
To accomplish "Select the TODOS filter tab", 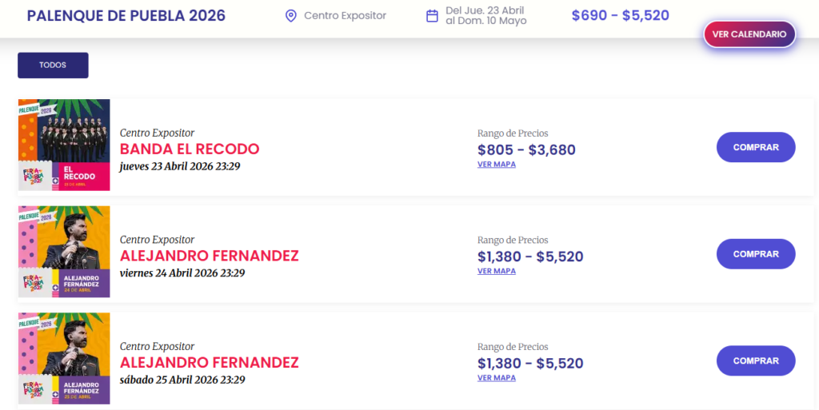I will (x=53, y=66).
